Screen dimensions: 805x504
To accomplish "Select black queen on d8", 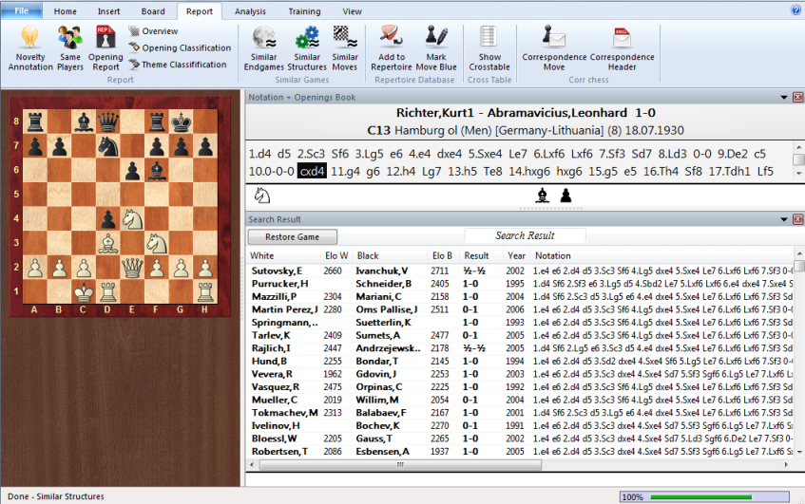I will tap(107, 121).
